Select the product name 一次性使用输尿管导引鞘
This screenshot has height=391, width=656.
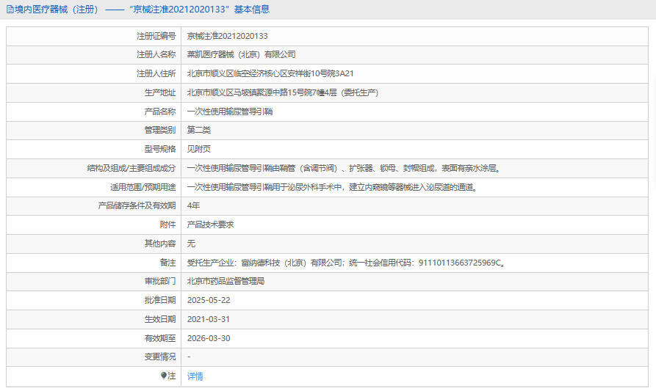[x=230, y=112]
